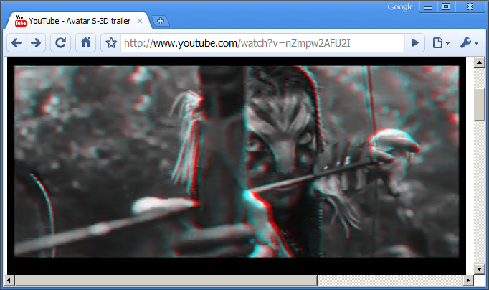Select the YouTube Avatar S-3D trailer tab
This screenshot has width=489, height=290.
79,21
